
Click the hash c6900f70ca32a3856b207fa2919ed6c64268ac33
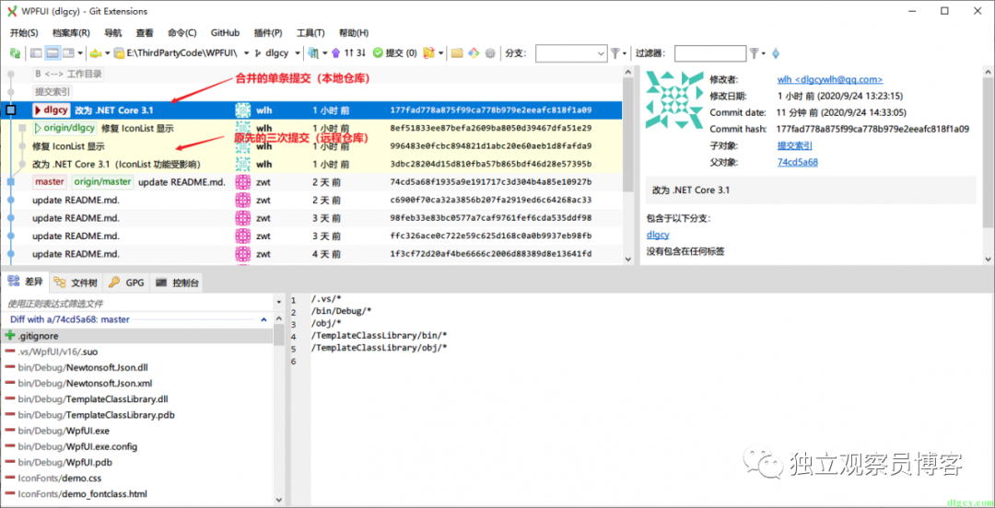[490, 200]
